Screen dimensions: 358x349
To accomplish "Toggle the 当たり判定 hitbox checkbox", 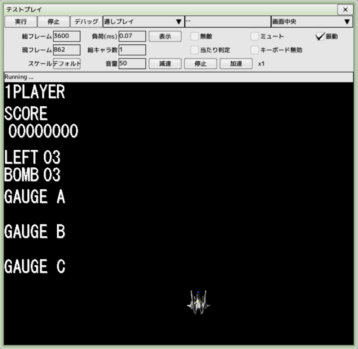I will coord(195,50).
